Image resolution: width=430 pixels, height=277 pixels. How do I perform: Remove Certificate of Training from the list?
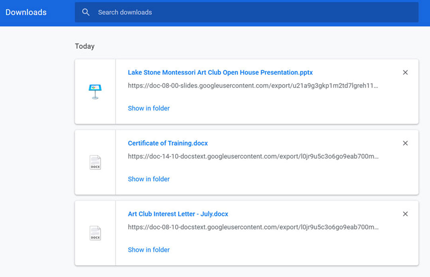[405, 143]
